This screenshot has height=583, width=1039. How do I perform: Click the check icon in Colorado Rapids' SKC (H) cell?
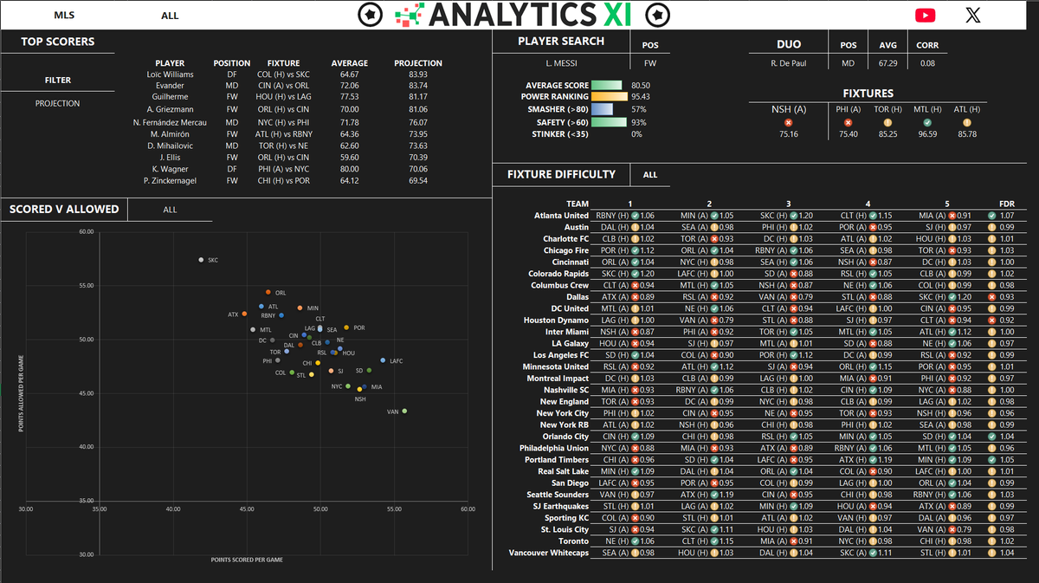tap(634, 273)
